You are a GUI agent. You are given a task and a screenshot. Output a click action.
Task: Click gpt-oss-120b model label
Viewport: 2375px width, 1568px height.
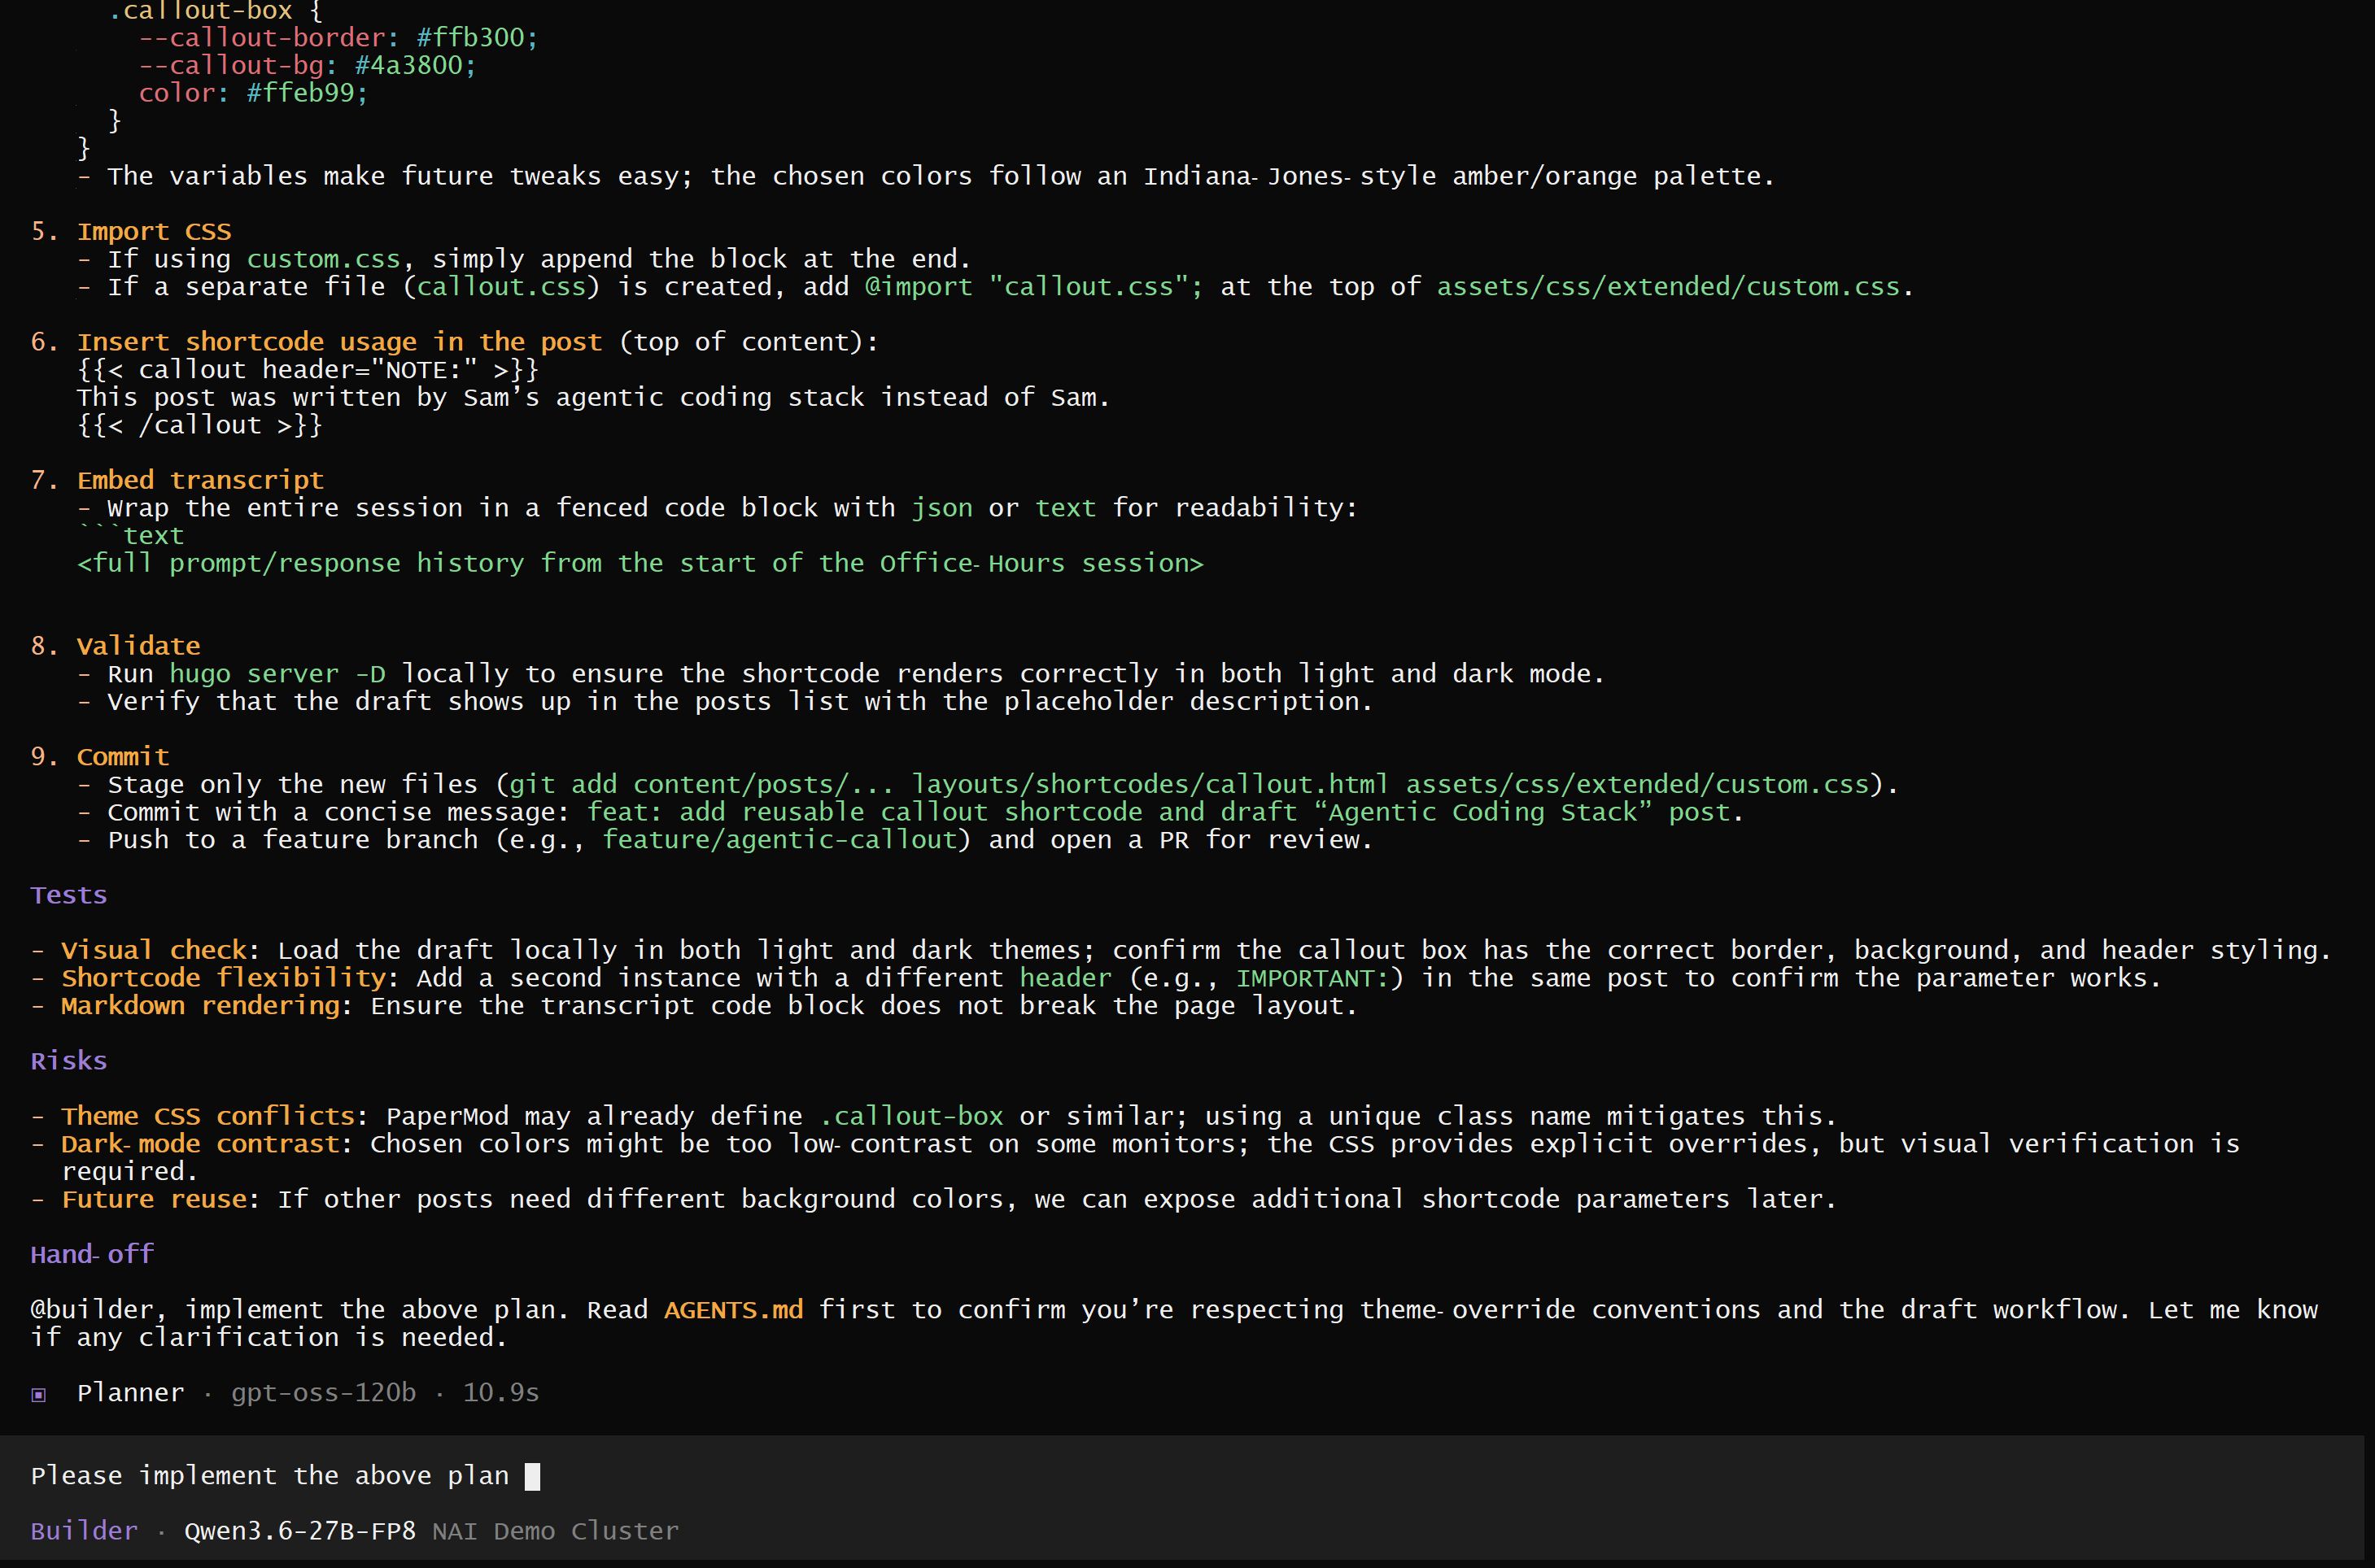point(323,1393)
